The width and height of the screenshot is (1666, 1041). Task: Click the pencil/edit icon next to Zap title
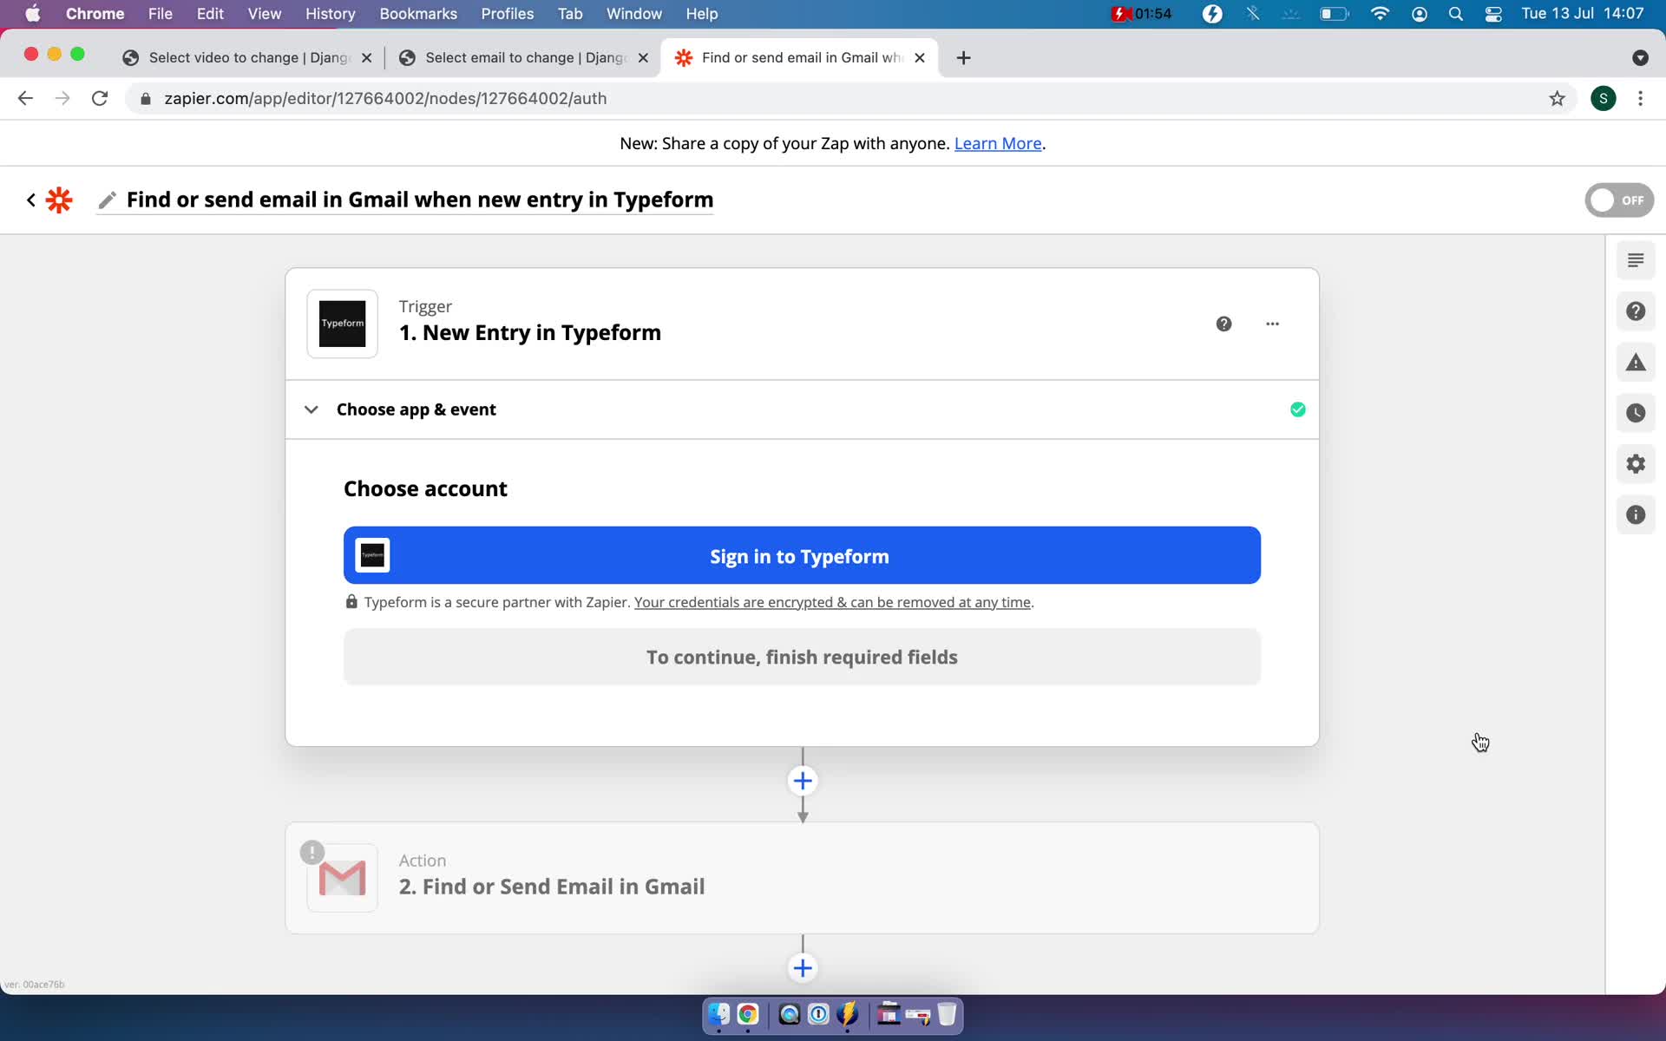pyautogui.click(x=108, y=199)
